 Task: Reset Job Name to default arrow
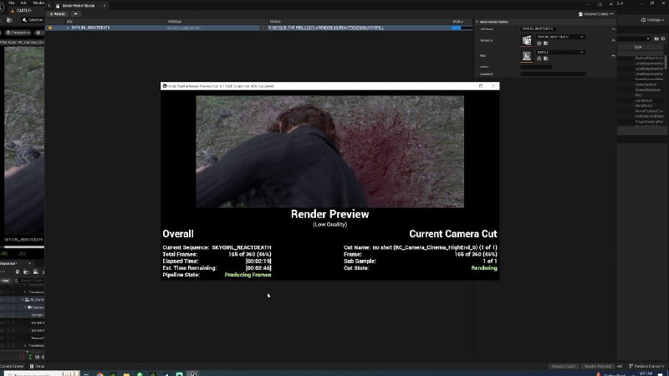pyautogui.click(x=614, y=29)
